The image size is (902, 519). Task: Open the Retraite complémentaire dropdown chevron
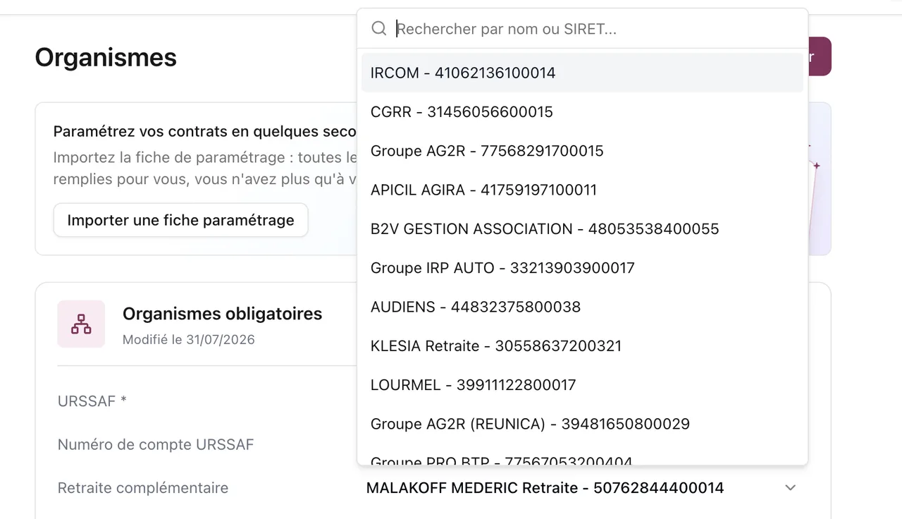791,488
